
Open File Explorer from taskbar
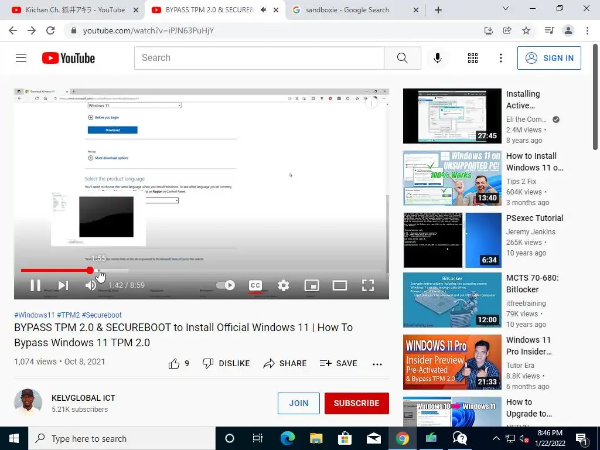click(x=316, y=438)
